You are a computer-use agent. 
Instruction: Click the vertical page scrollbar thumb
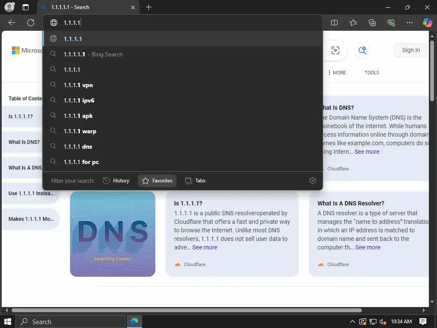coord(432,71)
